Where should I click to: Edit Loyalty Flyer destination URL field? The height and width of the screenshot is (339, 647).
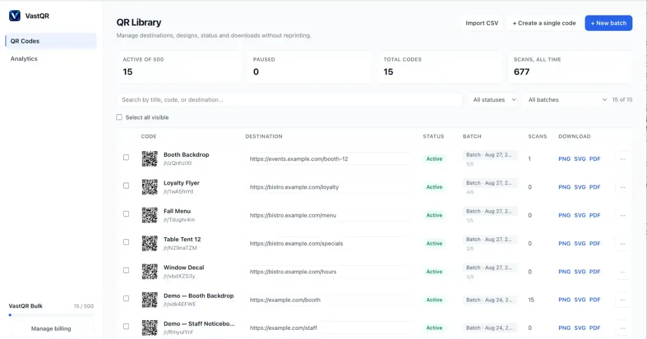(328, 187)
